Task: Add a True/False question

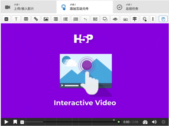Action: pos(85,19)
